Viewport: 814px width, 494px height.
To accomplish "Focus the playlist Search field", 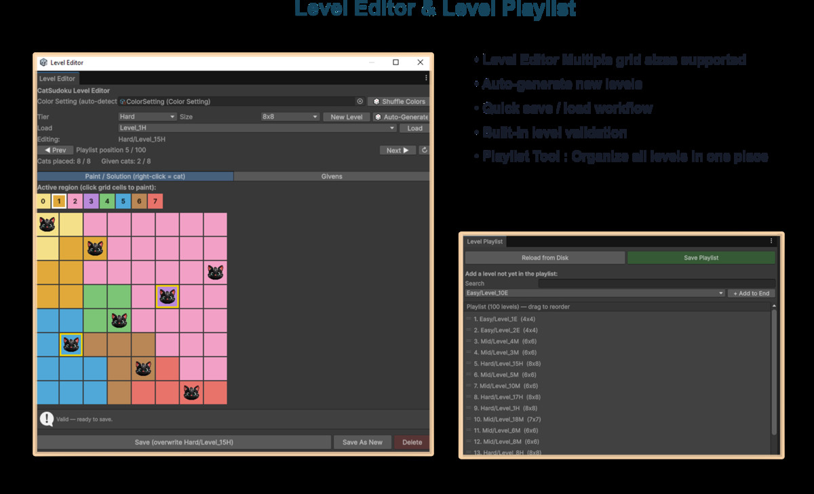I will pyautogui.click(x=657, y=284).
